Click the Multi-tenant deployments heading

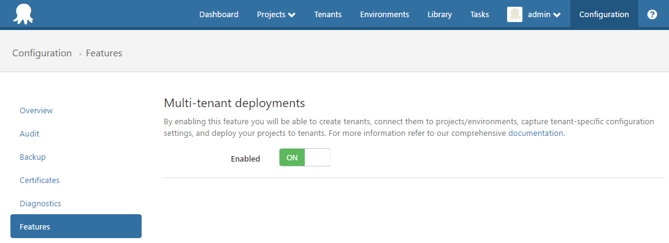tap(235, 103)
